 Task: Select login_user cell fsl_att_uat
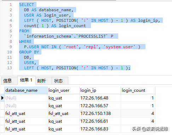63,114
